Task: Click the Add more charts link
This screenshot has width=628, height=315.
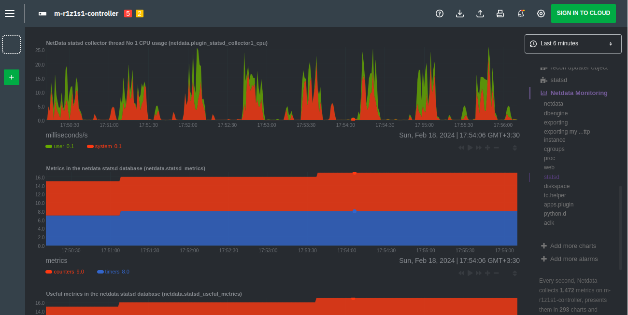Action: coord(573,246)
